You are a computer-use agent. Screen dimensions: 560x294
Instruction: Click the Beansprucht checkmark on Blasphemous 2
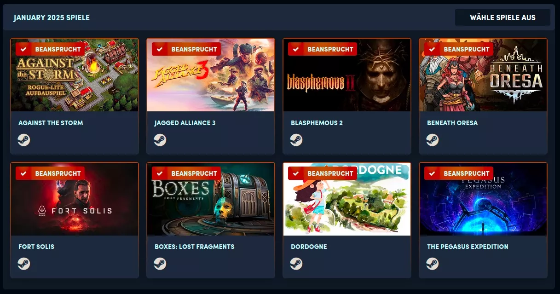pos(296,49)
